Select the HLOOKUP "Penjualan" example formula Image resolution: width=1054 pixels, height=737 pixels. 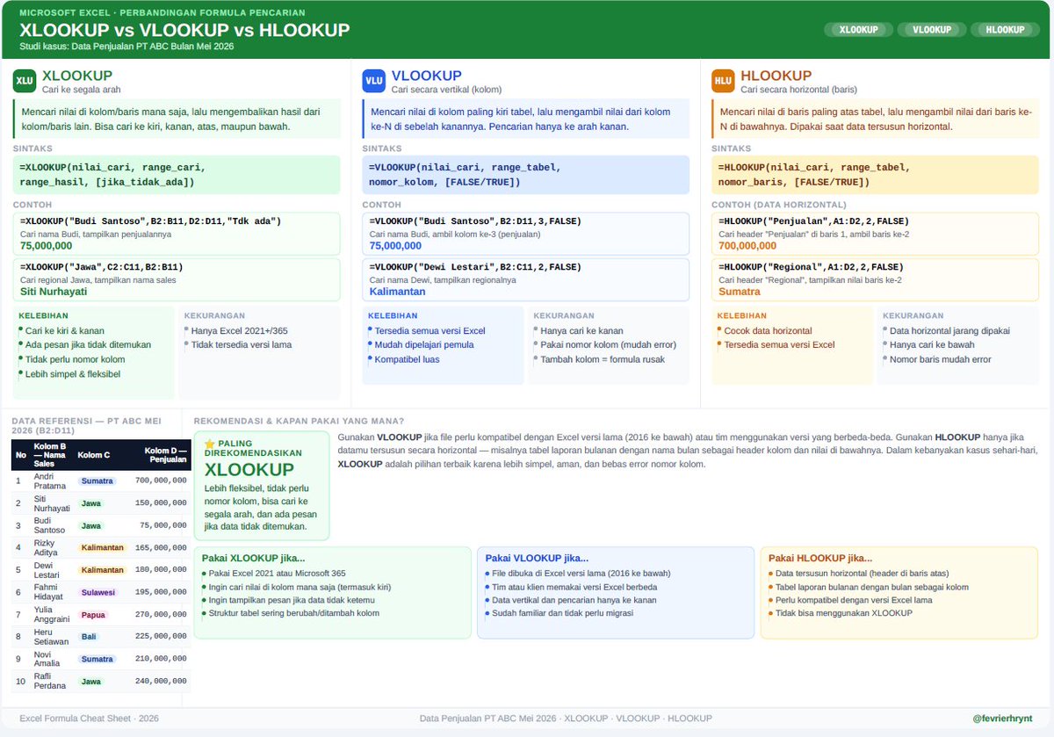coord(813,220)
